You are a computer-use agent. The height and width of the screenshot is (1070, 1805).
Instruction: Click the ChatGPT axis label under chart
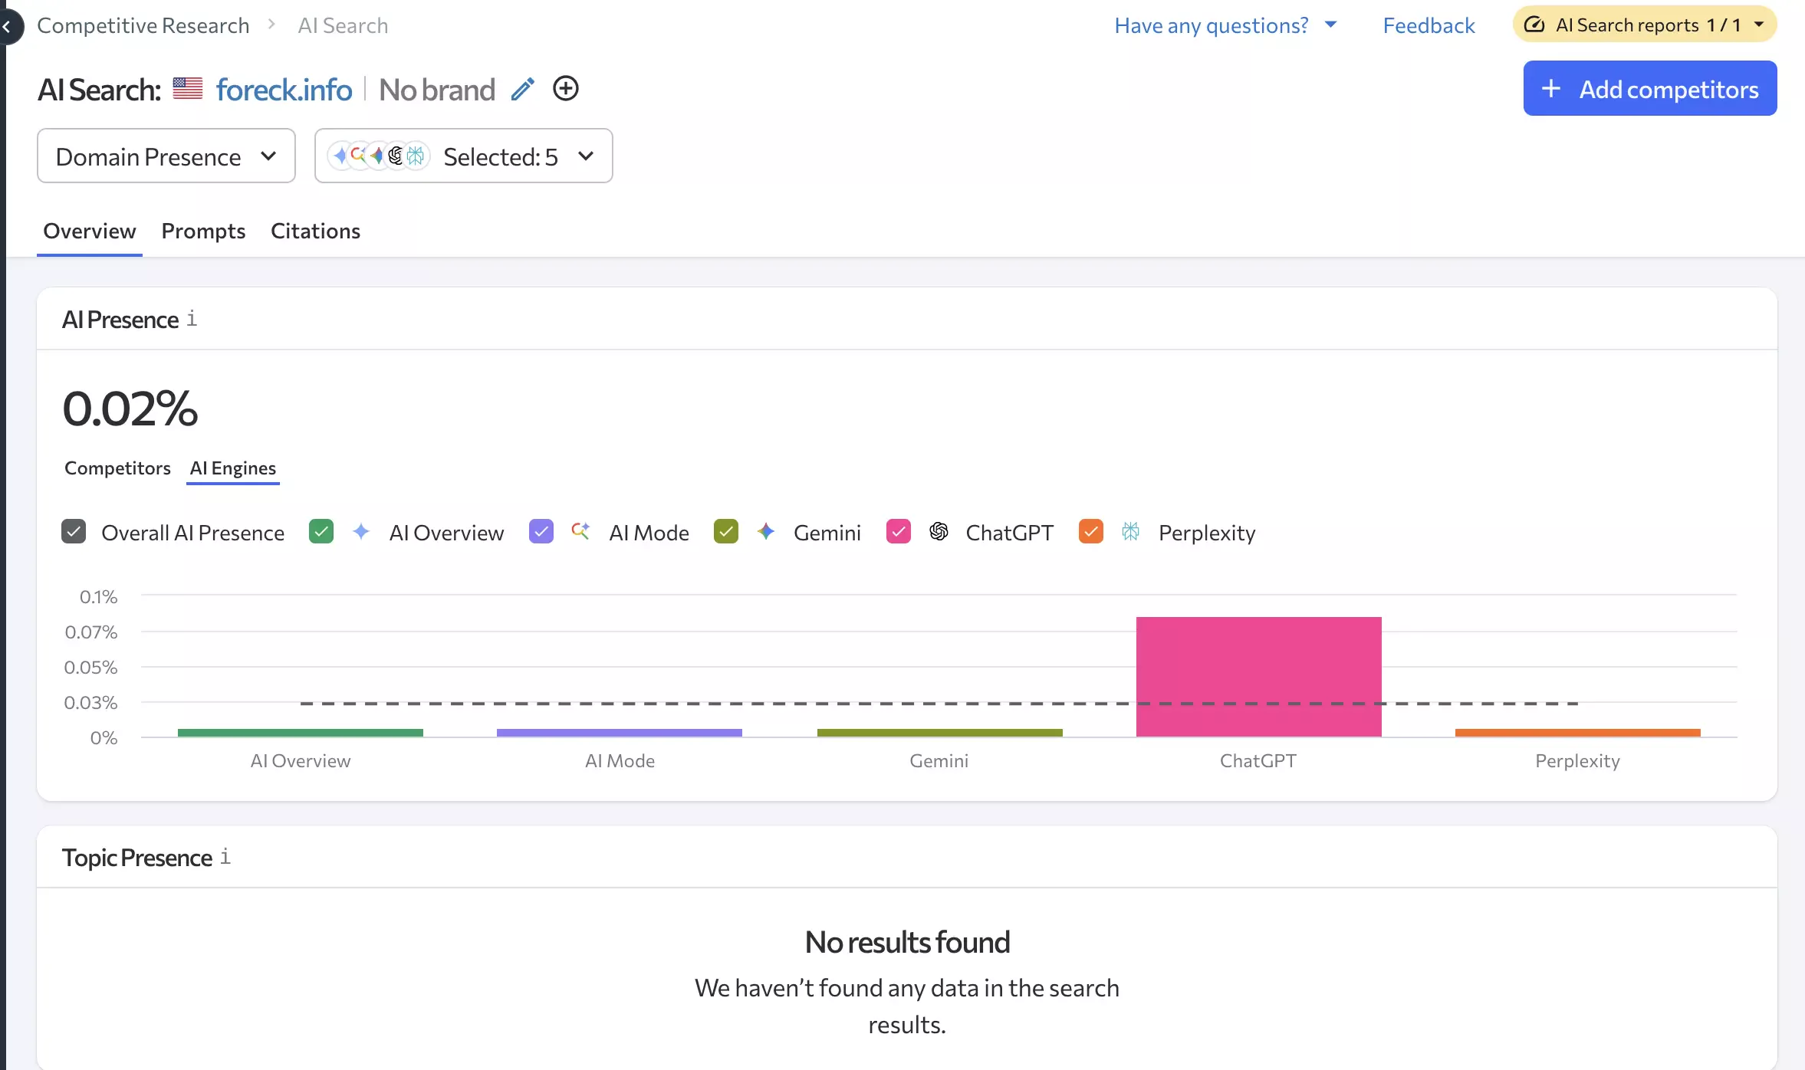click(1258, 761)
